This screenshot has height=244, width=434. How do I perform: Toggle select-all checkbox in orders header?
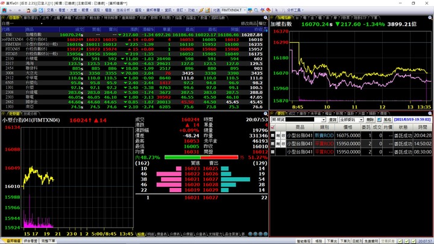[x=272, y=127]
